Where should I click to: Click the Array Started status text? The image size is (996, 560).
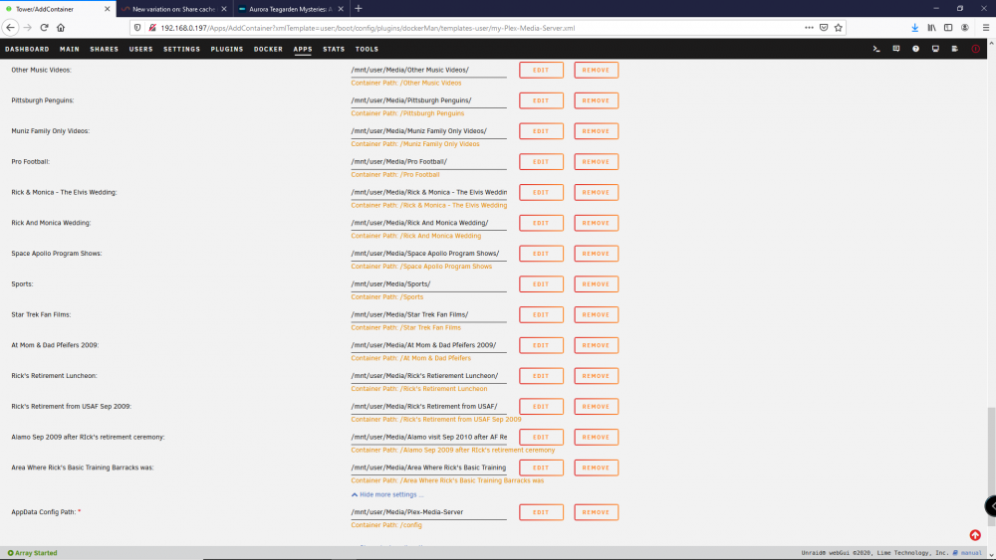coord(36,553)
